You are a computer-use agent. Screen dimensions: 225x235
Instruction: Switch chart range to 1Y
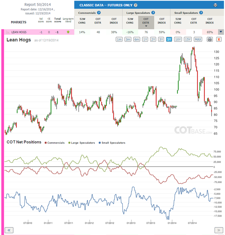tap(145, 39)
